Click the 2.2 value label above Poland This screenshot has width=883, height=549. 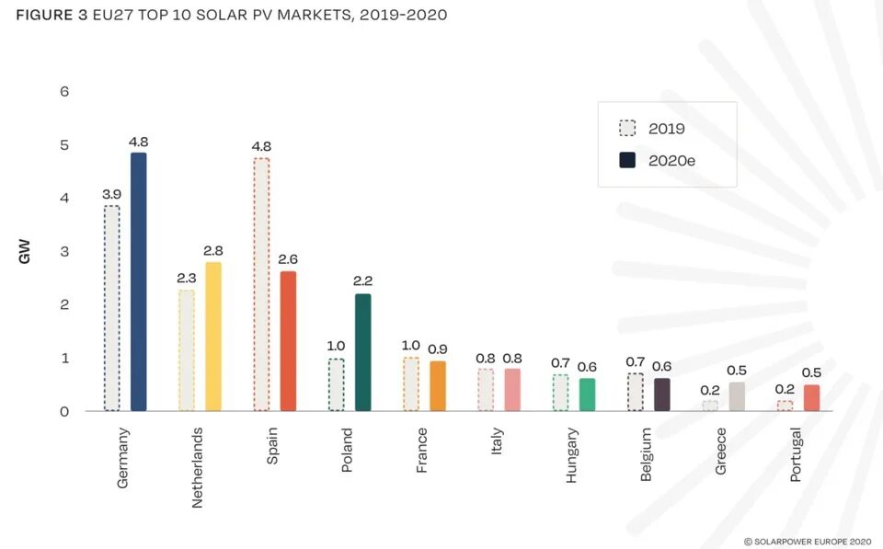pos(362,281)
